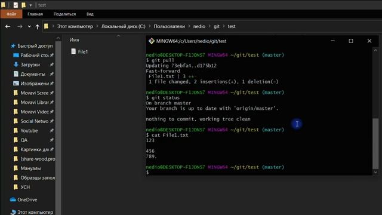The width and height of the screenshot is (382, 215).
Task: Close the MINGW64 terminal window
Action: 369,41
